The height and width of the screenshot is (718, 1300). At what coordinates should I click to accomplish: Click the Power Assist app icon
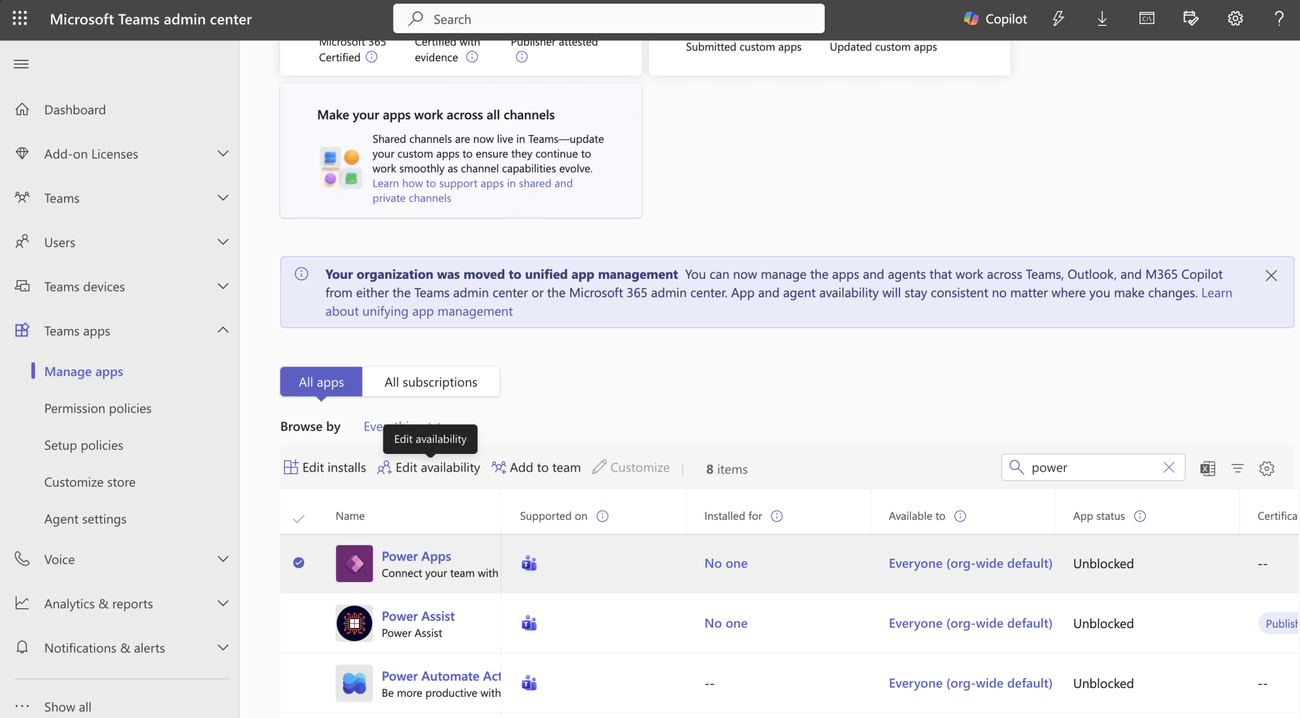coord(354,623)
